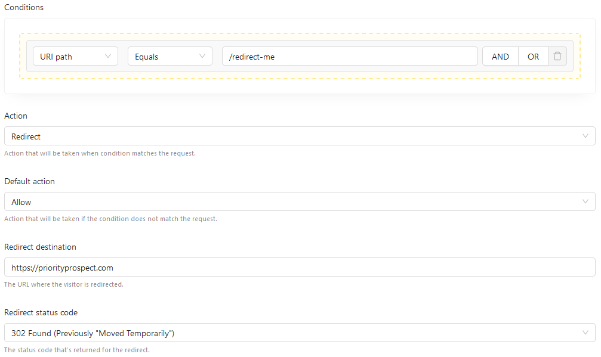Select 'Action that will be taken when condition matches' hint
This screenshot has height=357, width=601.
click(x=100, y=153)
